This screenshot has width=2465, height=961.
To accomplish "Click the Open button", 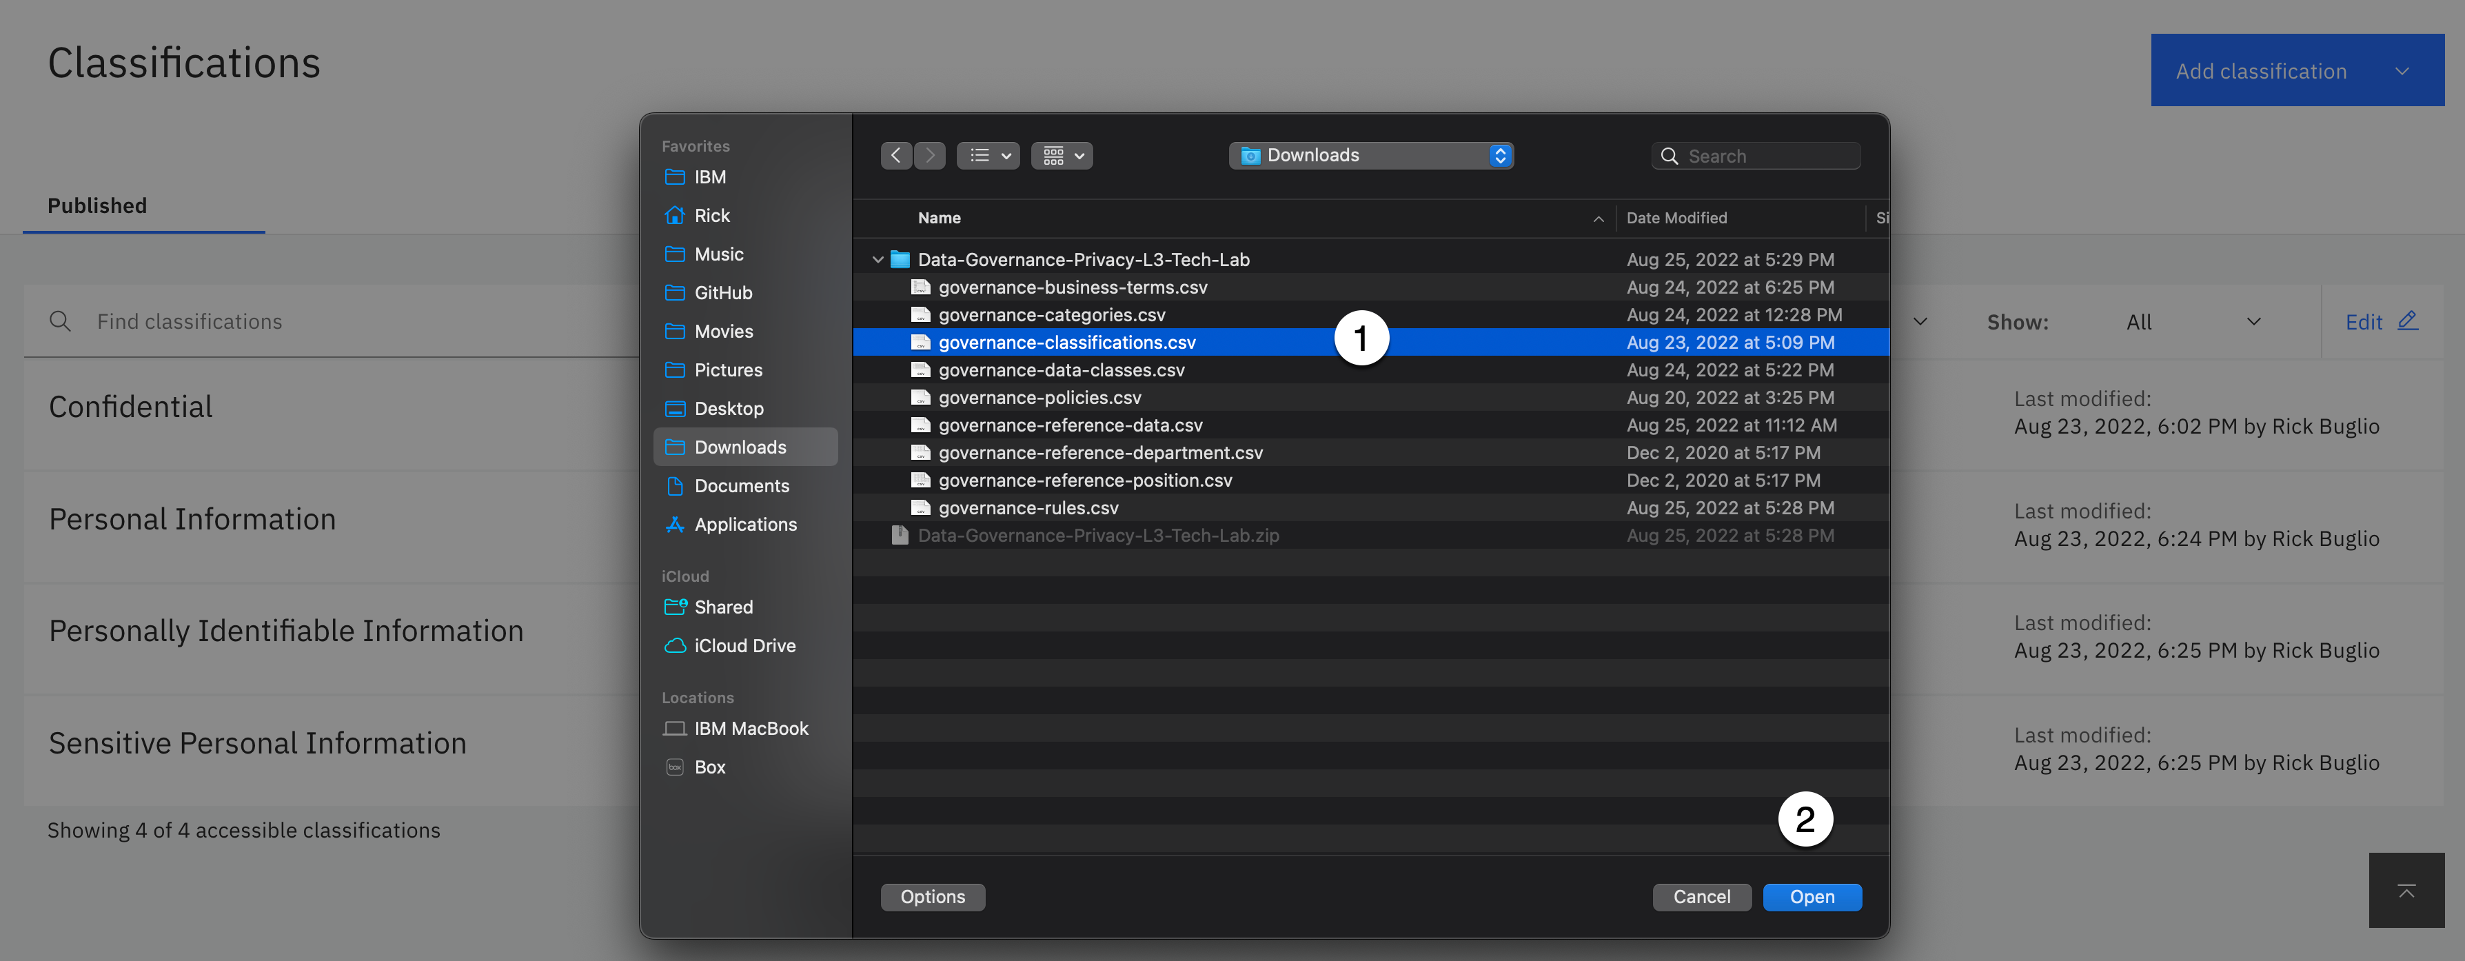I will coord(1812,897).
